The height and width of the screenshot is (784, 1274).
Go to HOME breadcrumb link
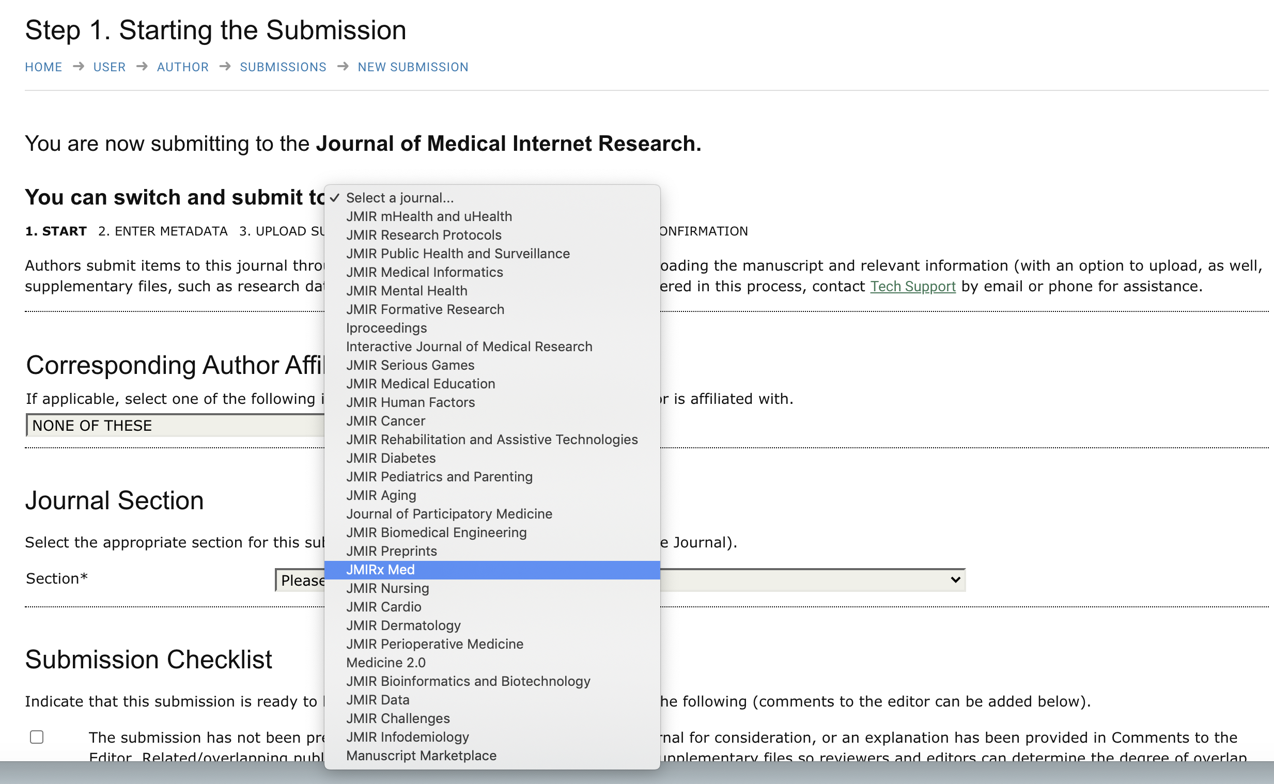point(43,67)
